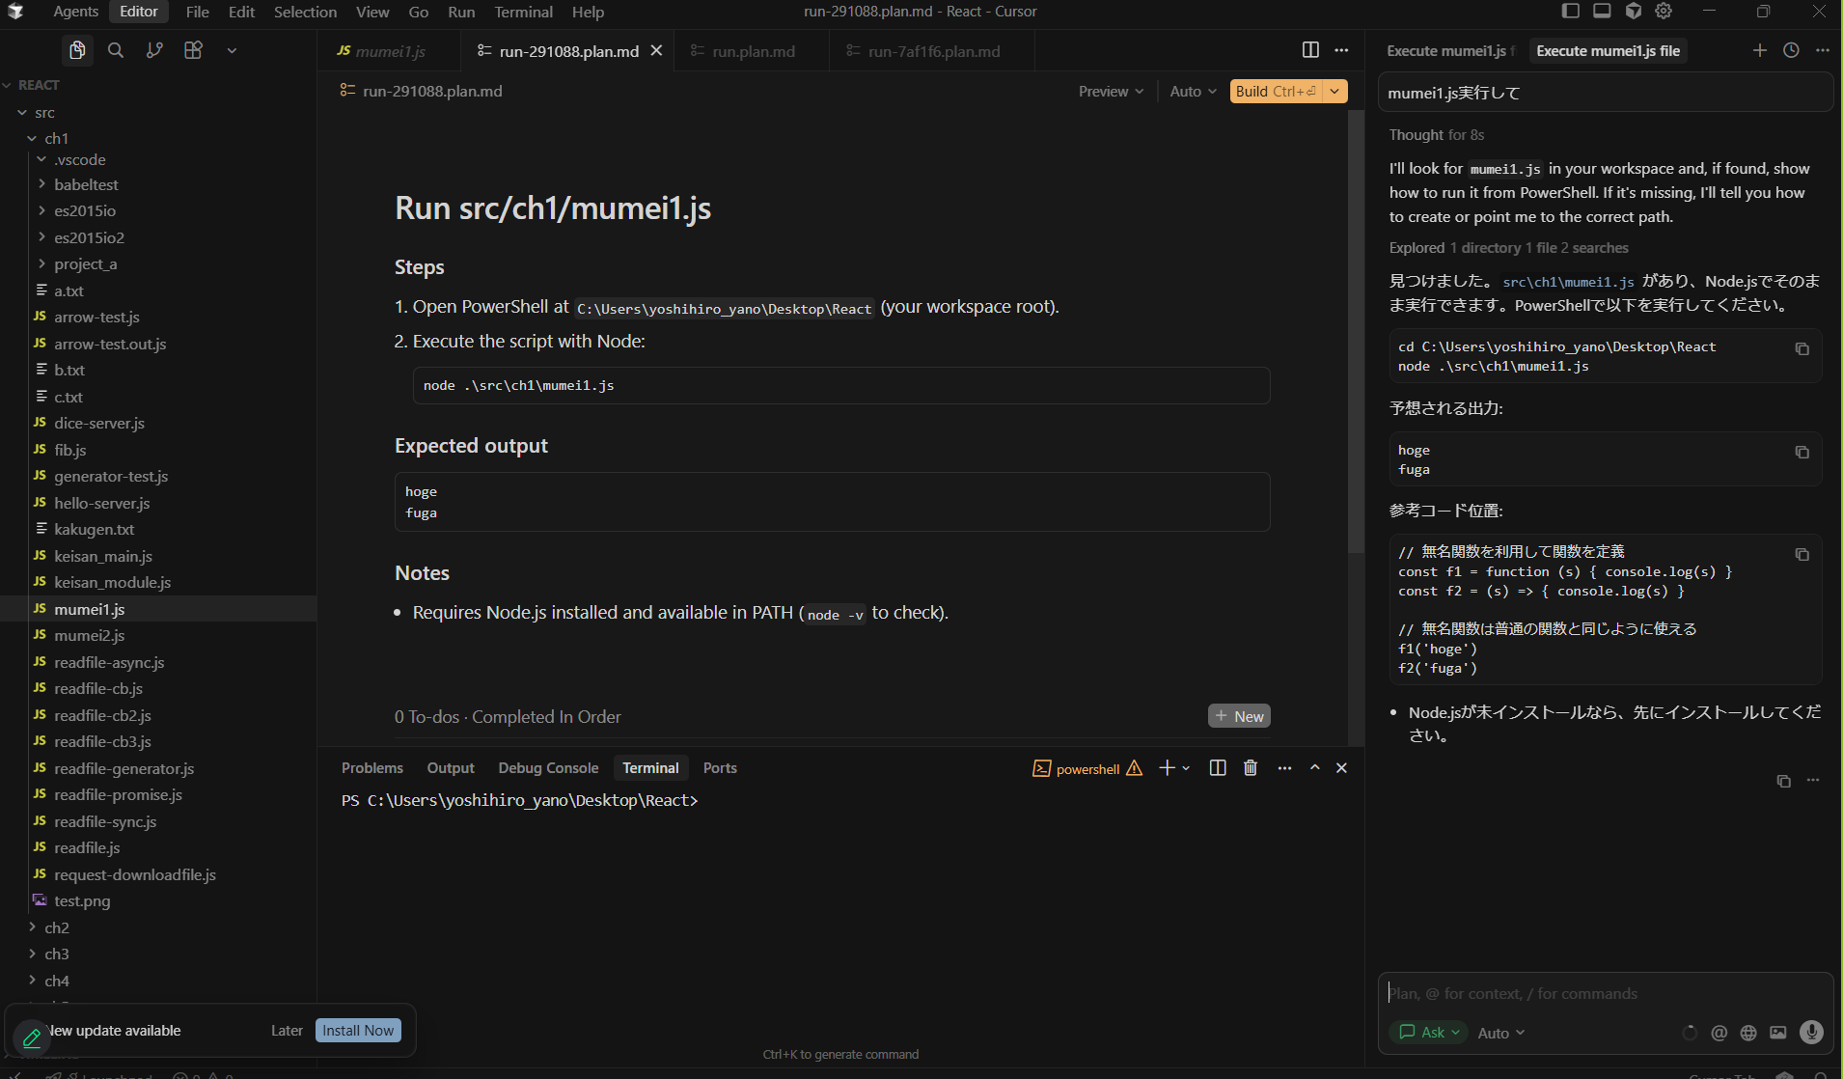The height and width of the screenshot is (1079, 1843).
Task: Open the Extensions icon
Action: (x=193, y=50)
